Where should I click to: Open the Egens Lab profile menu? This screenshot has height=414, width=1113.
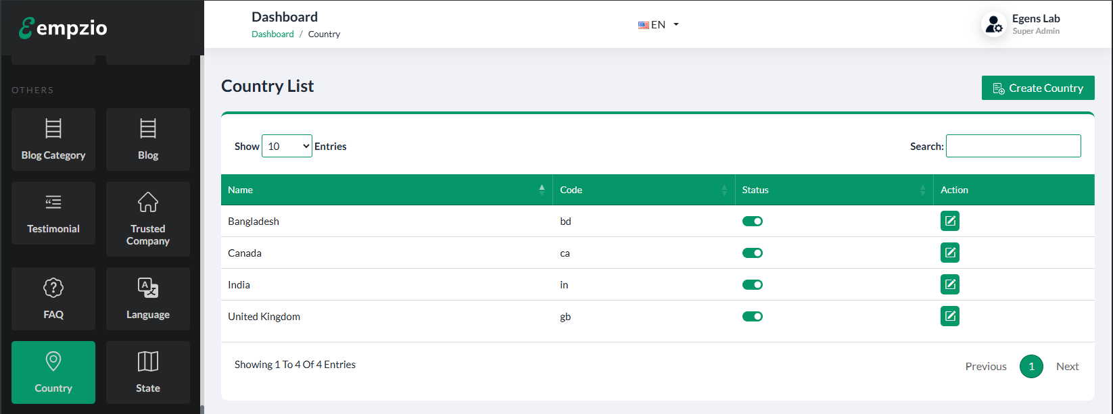pyautogui.click(x=1021, y=24)
